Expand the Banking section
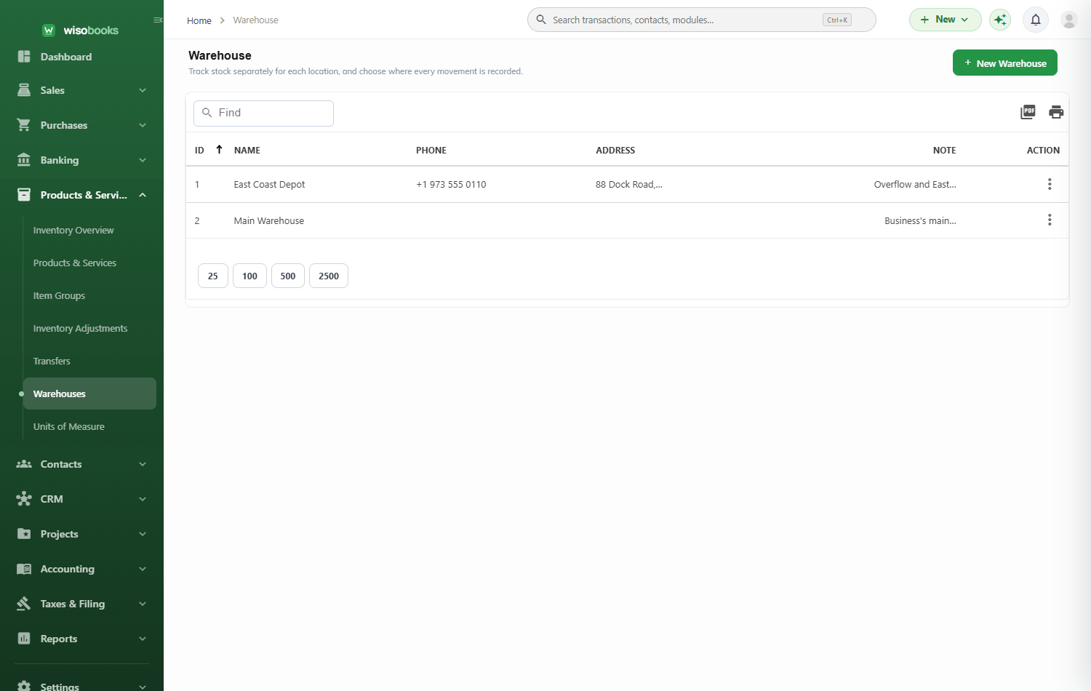The image size is (1091, 691). click(x=81, y=160)
